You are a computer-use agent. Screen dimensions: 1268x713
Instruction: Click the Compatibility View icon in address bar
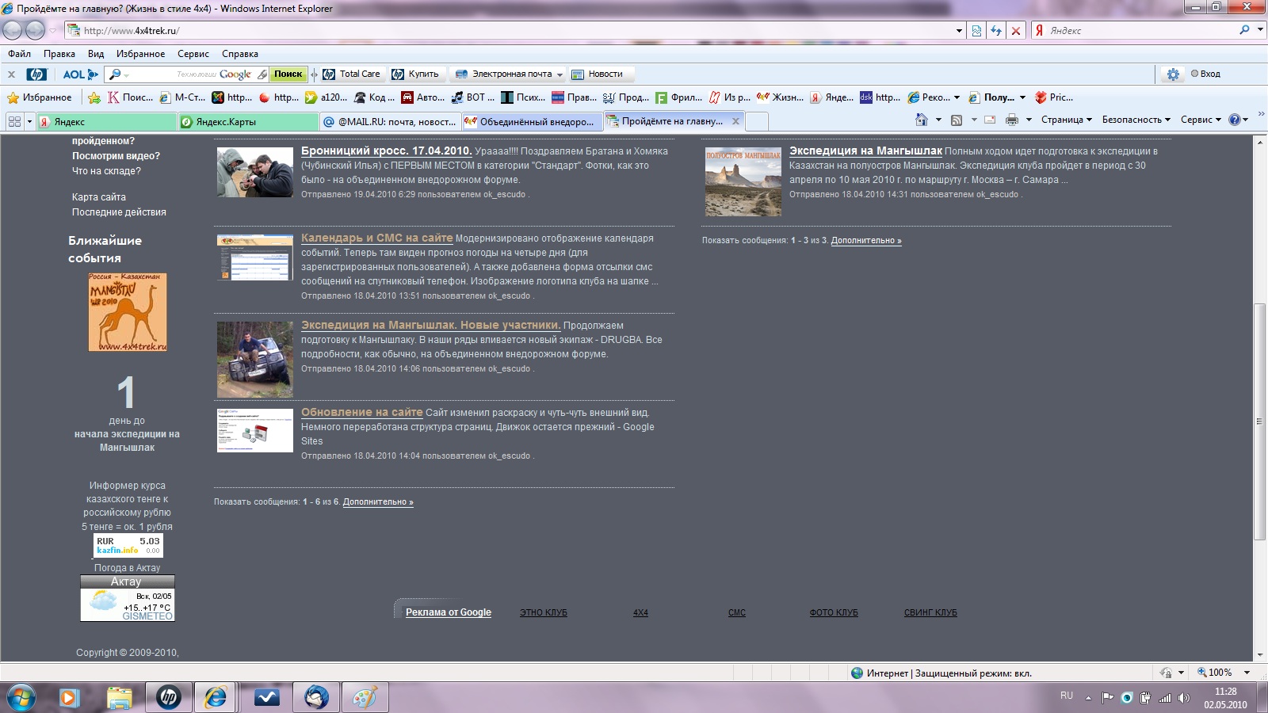(x=976, y=31)
